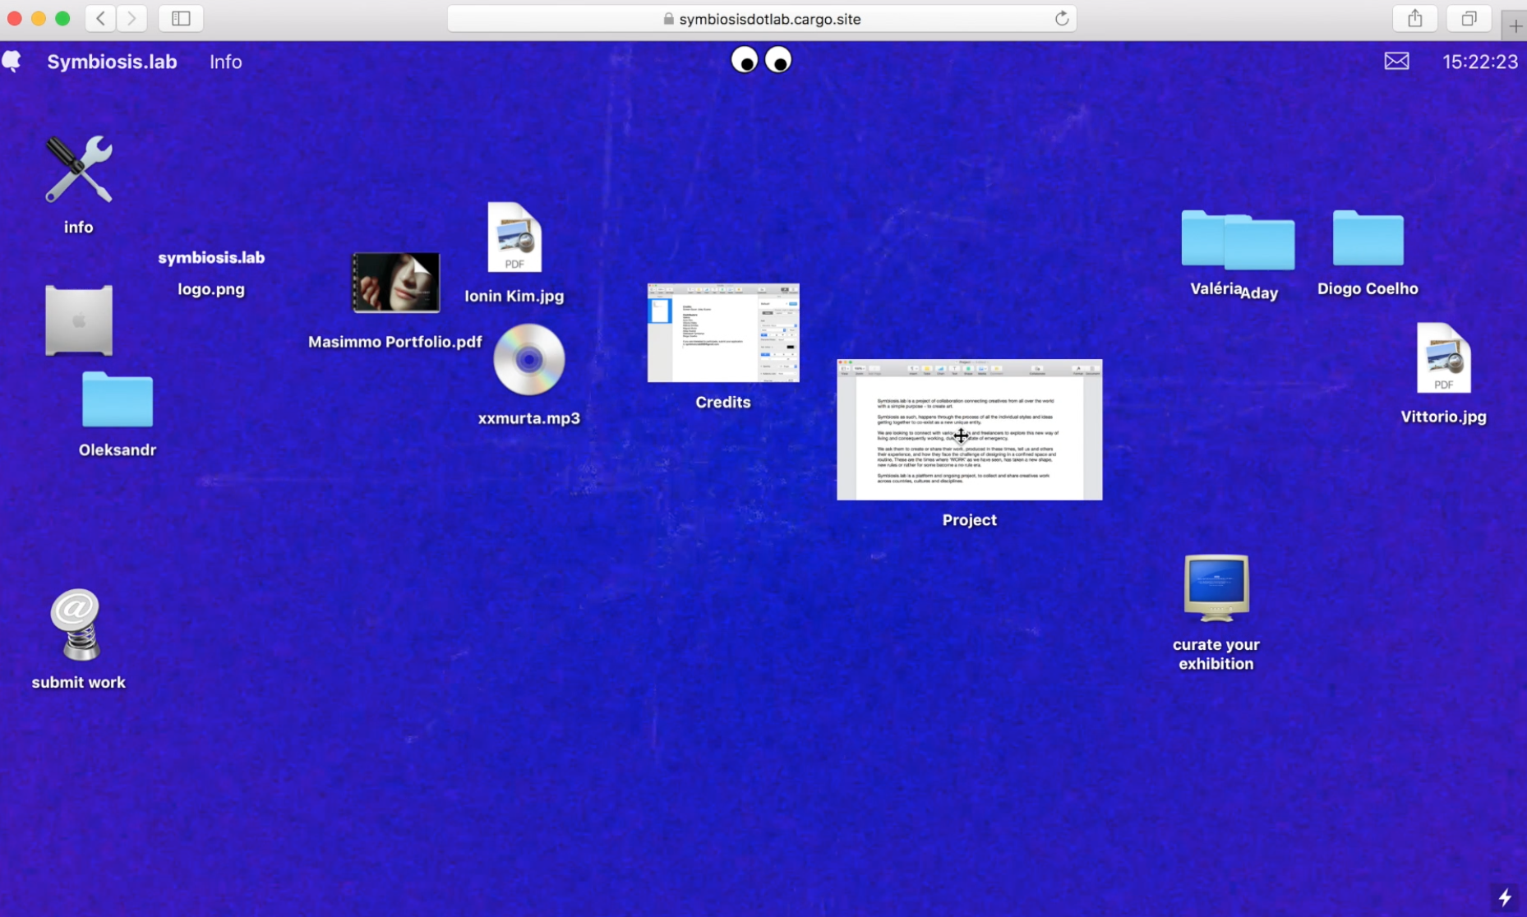1527x917 pixels.
Task: Open the Credits window thumbnail
Action: point(723,333)
